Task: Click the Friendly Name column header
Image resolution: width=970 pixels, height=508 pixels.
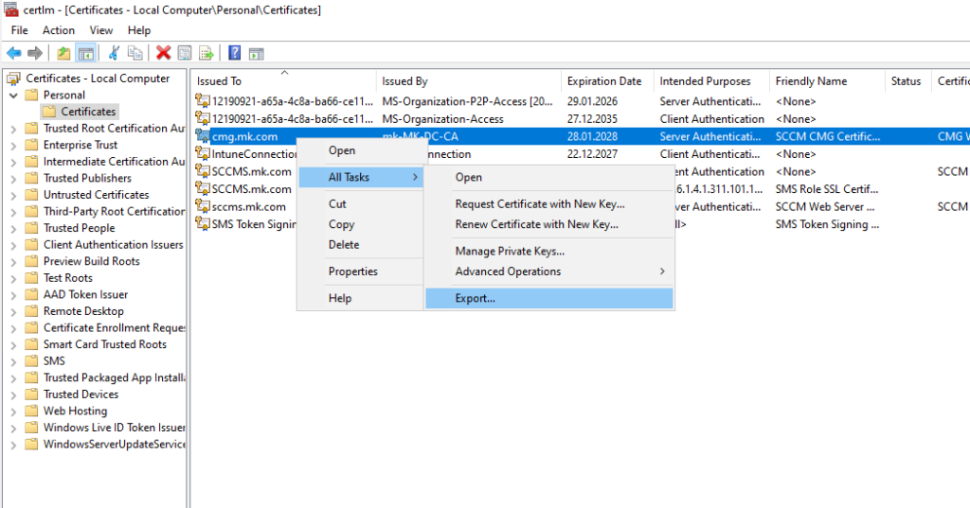Action: 810,81
